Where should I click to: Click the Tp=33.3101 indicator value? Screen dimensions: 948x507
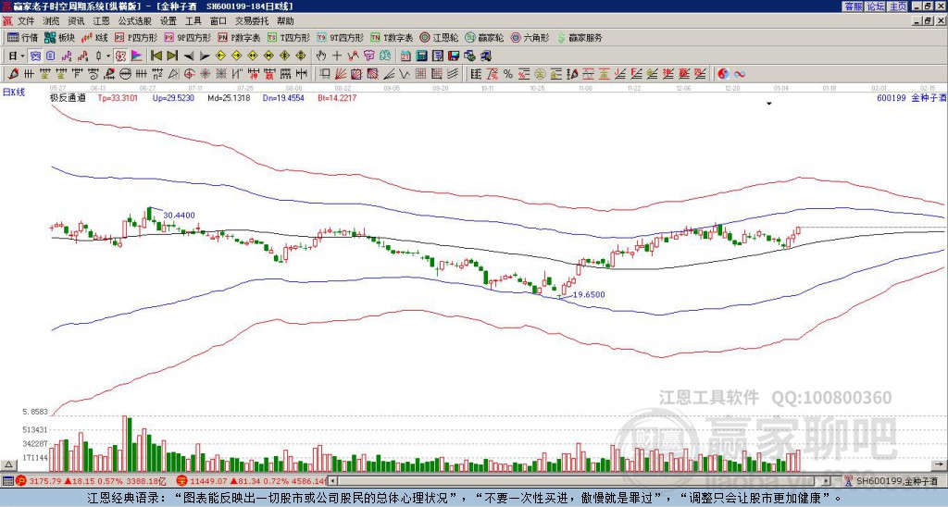[x=118, y=97]
